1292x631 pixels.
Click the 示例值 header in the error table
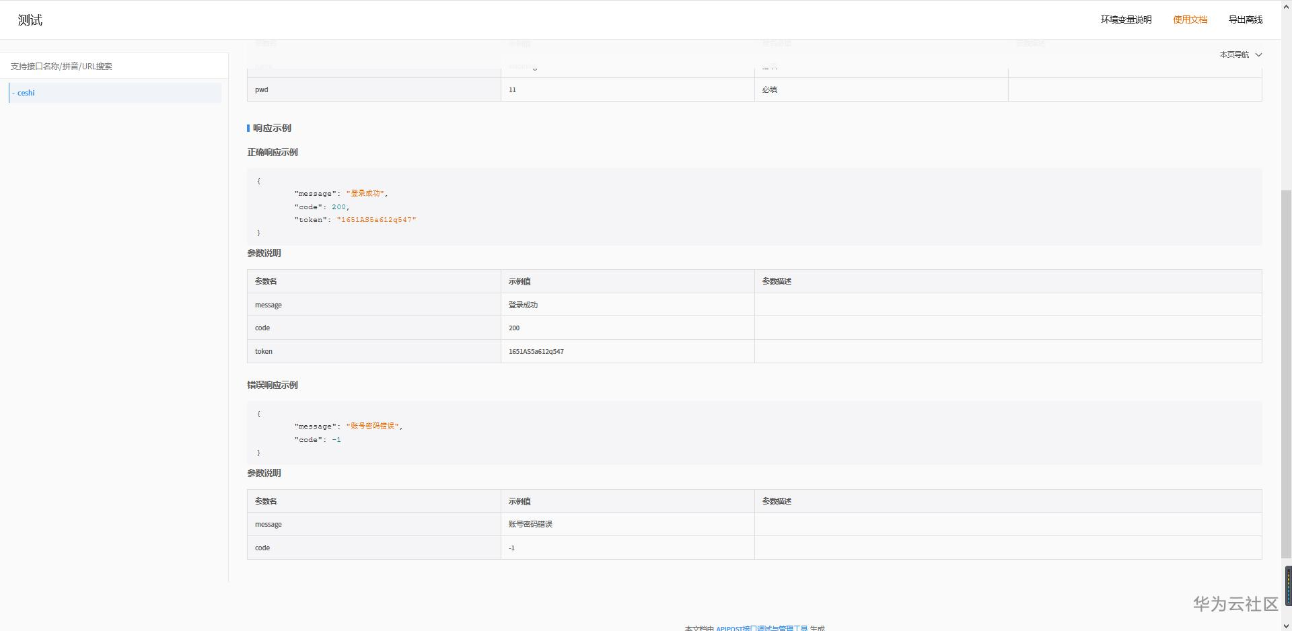tap(628, 501)
